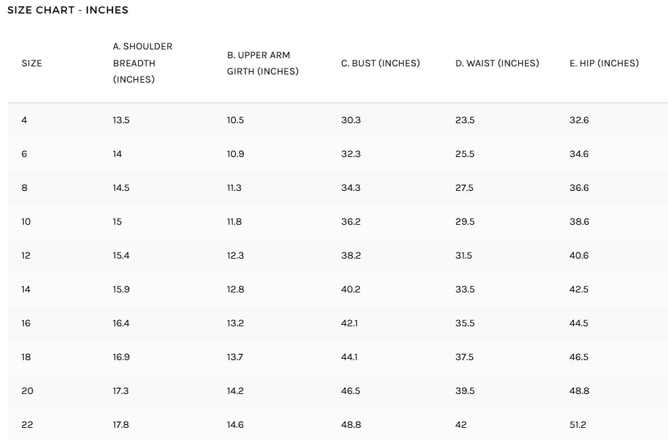
Task: Click hip value 40.6 in size 12 row
Action: point(579,255)
